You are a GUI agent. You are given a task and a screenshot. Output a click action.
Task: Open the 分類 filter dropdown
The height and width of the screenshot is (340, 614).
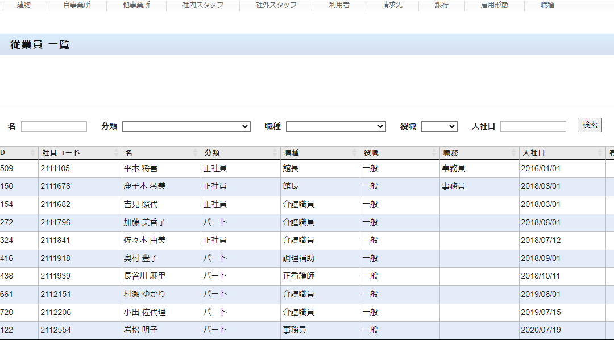(x=186, y=126)
